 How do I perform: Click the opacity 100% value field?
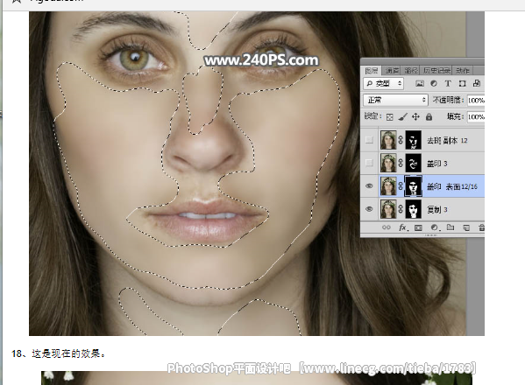476,101
